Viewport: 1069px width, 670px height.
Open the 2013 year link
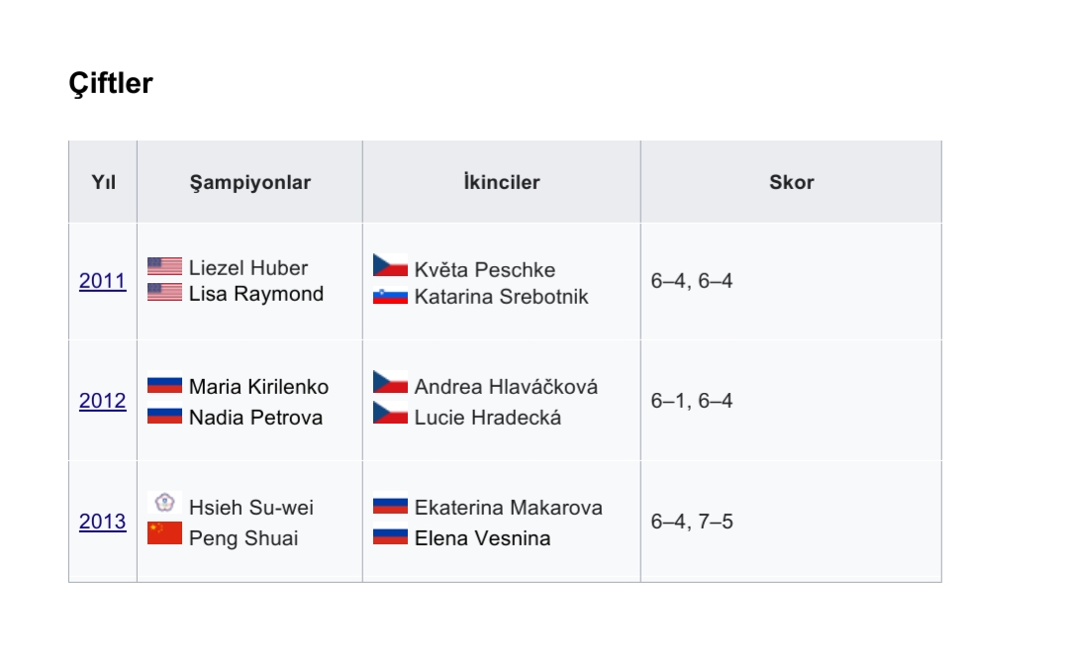[x=102, y=522]
